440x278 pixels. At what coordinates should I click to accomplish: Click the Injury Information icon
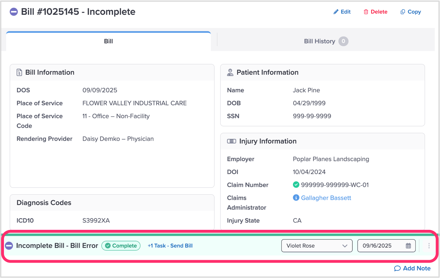231,141
